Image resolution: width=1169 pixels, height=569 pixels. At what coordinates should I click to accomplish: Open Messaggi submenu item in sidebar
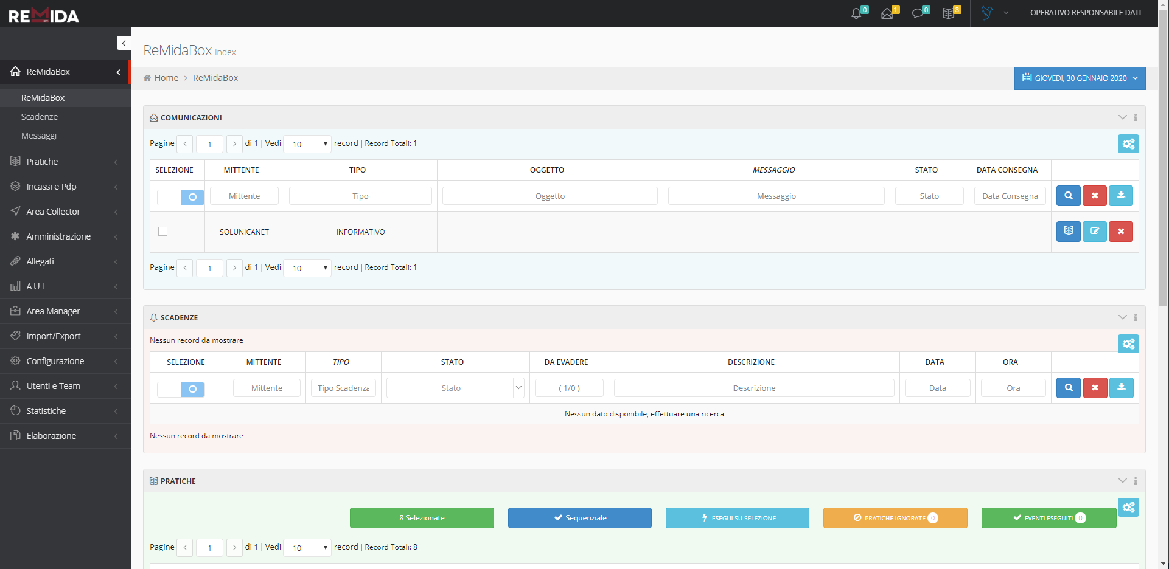(x=39, y=136)
